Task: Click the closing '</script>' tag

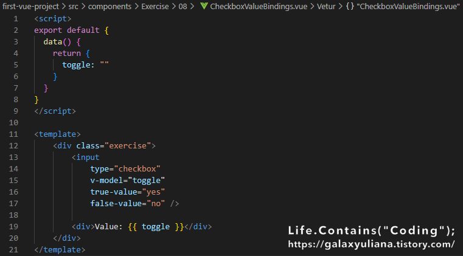Action: [55, 111]
